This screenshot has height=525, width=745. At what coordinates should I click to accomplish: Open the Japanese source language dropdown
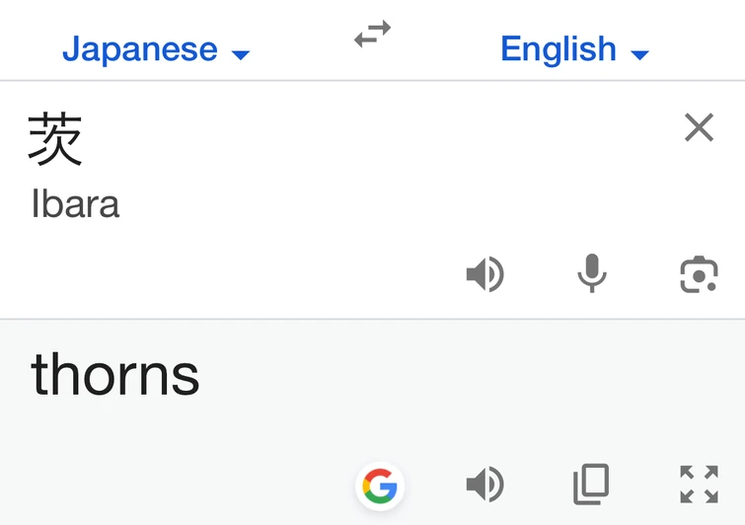156,49
